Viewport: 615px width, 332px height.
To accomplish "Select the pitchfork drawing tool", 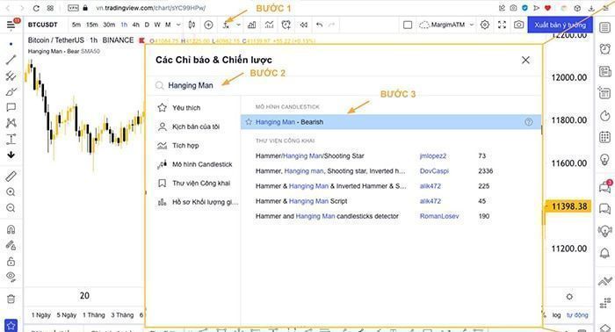I will [x=11, y=76].
